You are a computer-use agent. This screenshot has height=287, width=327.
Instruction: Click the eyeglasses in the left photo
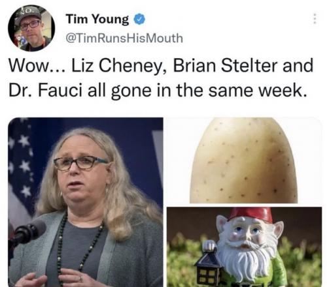click(x=80, y=163)
